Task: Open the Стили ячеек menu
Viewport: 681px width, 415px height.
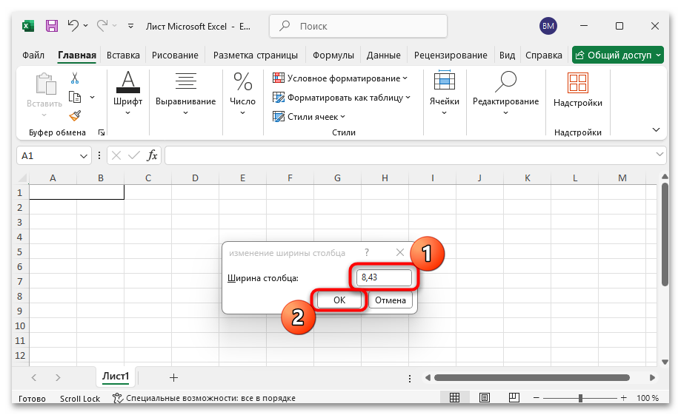Action: (309, 117)
